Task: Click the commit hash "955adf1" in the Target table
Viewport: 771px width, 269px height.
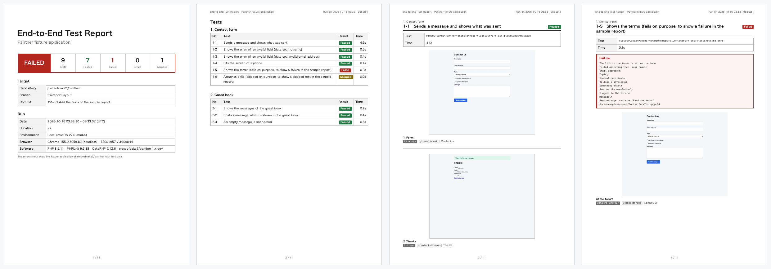Action: (53, 102)
